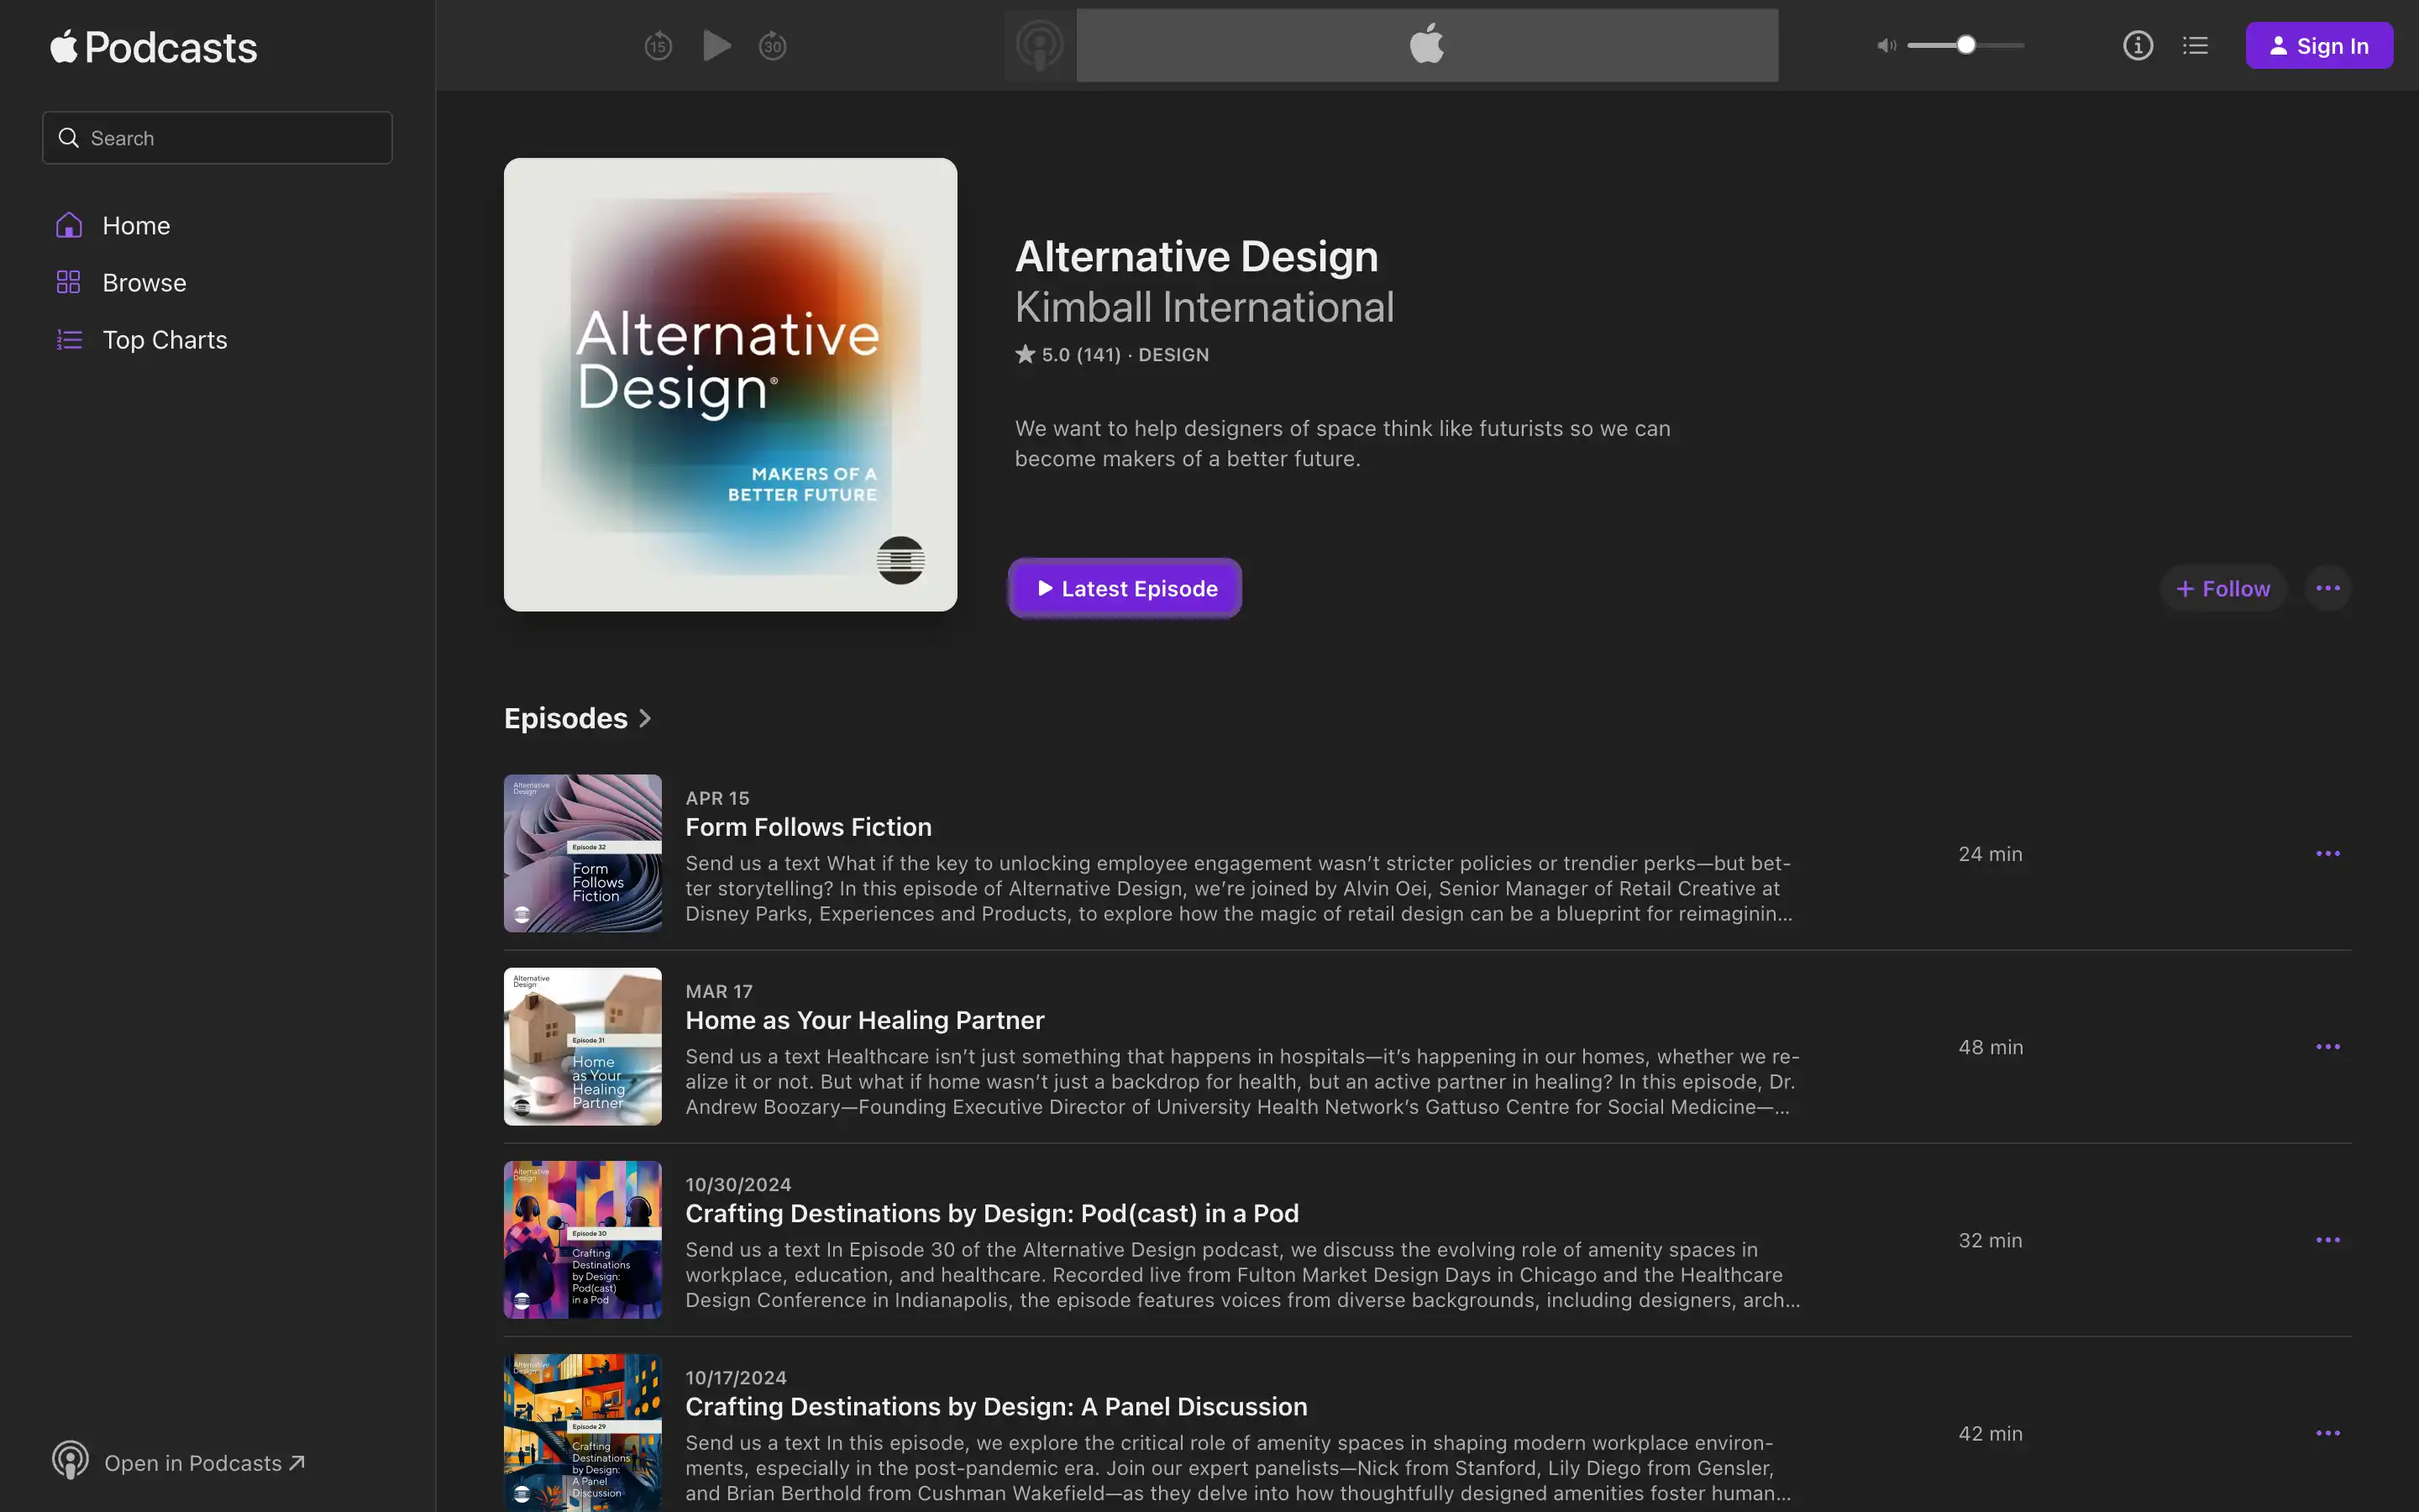This screenshot has width=2419, height=1512.
Task: Click the DESIGN category label
Action: (x=1173, y=355)
